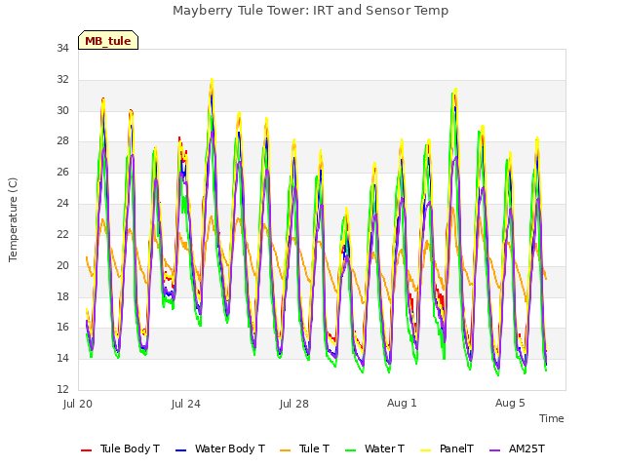Click the 14 y-axis tick label

pyautogui.click(x=62, y=358)
